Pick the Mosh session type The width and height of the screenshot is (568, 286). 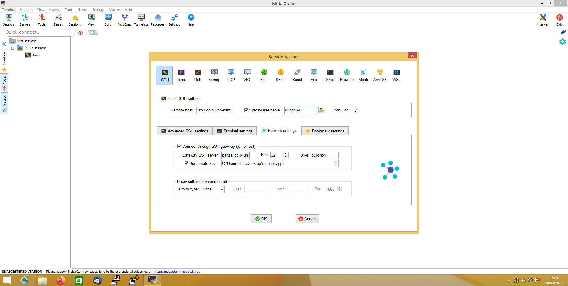363,75
